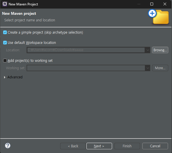Click the Browse... button

click(160, 50)
